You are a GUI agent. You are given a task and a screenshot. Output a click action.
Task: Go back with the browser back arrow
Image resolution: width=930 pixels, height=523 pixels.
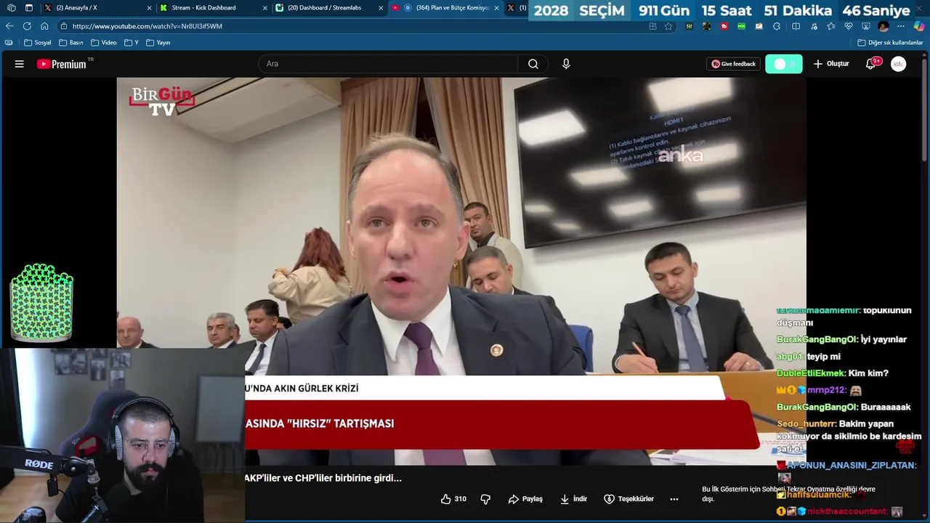pyautogui.click(x=9, y=26)
